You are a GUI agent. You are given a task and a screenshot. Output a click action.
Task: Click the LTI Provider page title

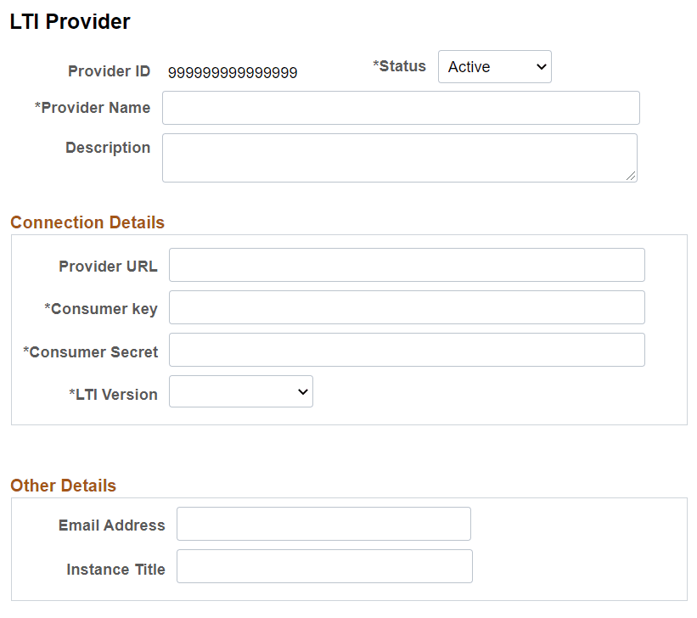(x=70, y=21)
